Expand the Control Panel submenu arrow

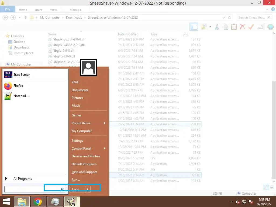(105, 149)
